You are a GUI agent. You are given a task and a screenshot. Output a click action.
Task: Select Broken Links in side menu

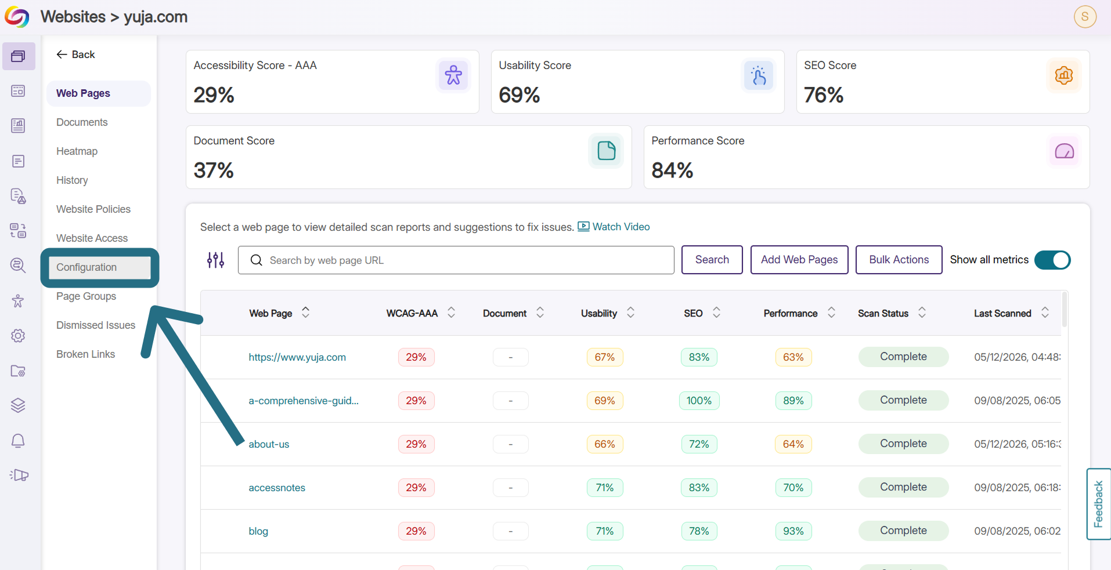85,354
